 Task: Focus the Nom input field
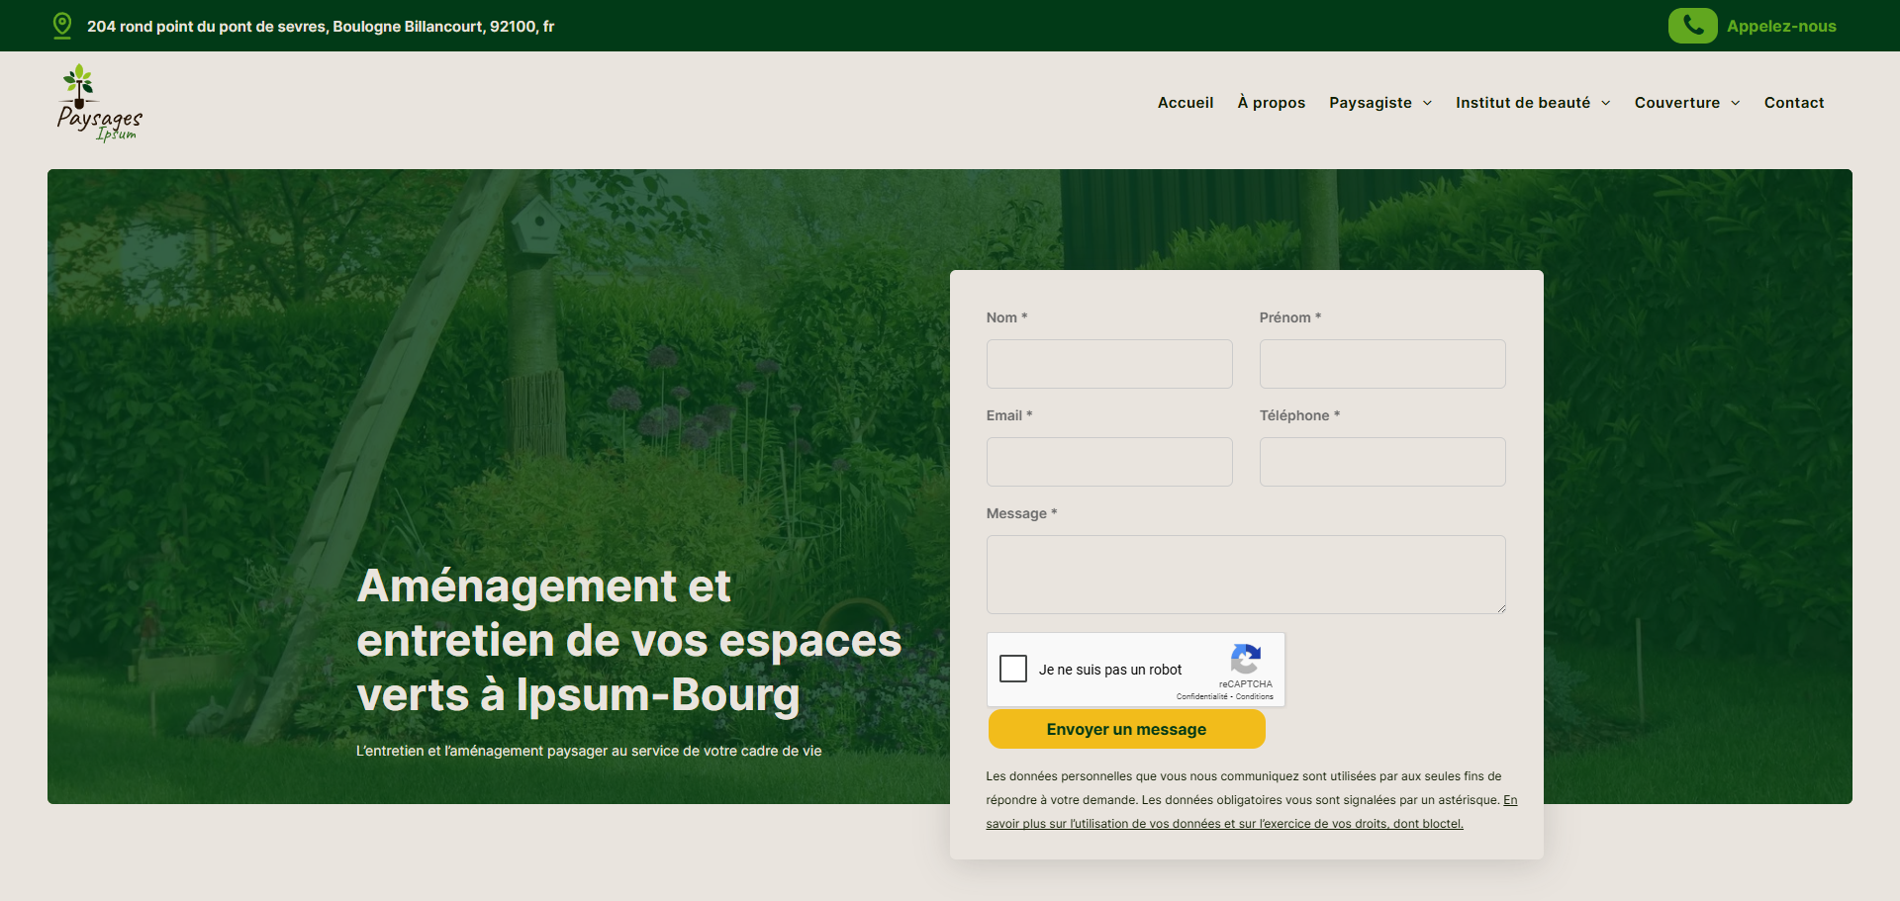click(x=1109, y=364)
